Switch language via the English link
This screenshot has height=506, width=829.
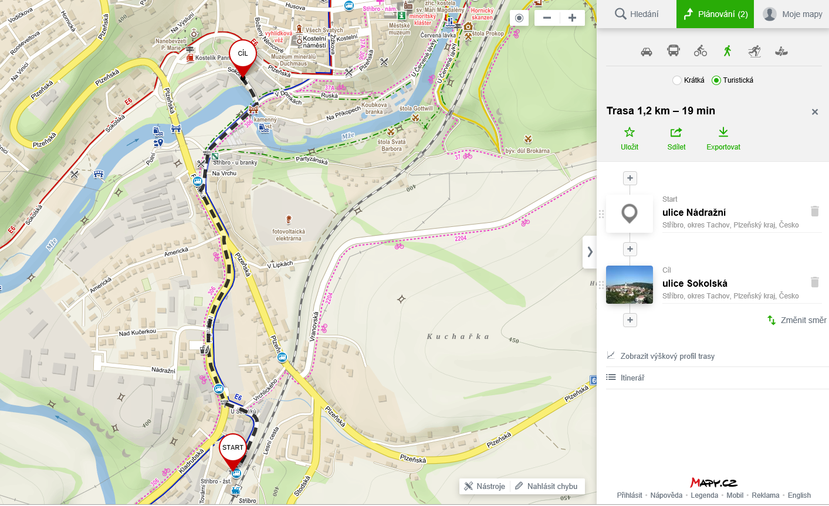tap(799, 495)
